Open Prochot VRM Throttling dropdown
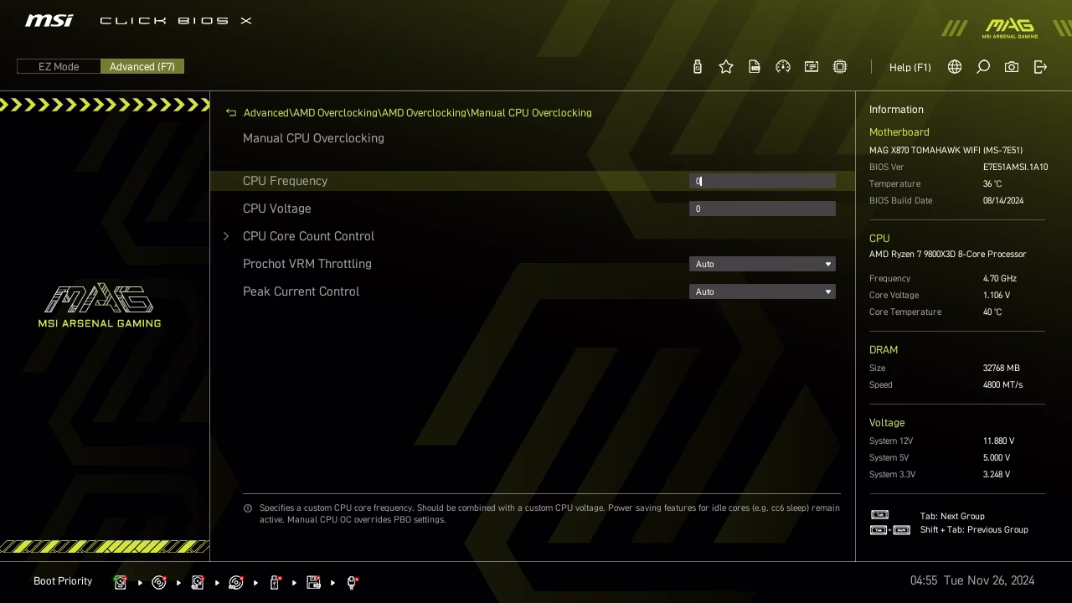This screenshot has height=603, width=1072. tap(762, 264)
